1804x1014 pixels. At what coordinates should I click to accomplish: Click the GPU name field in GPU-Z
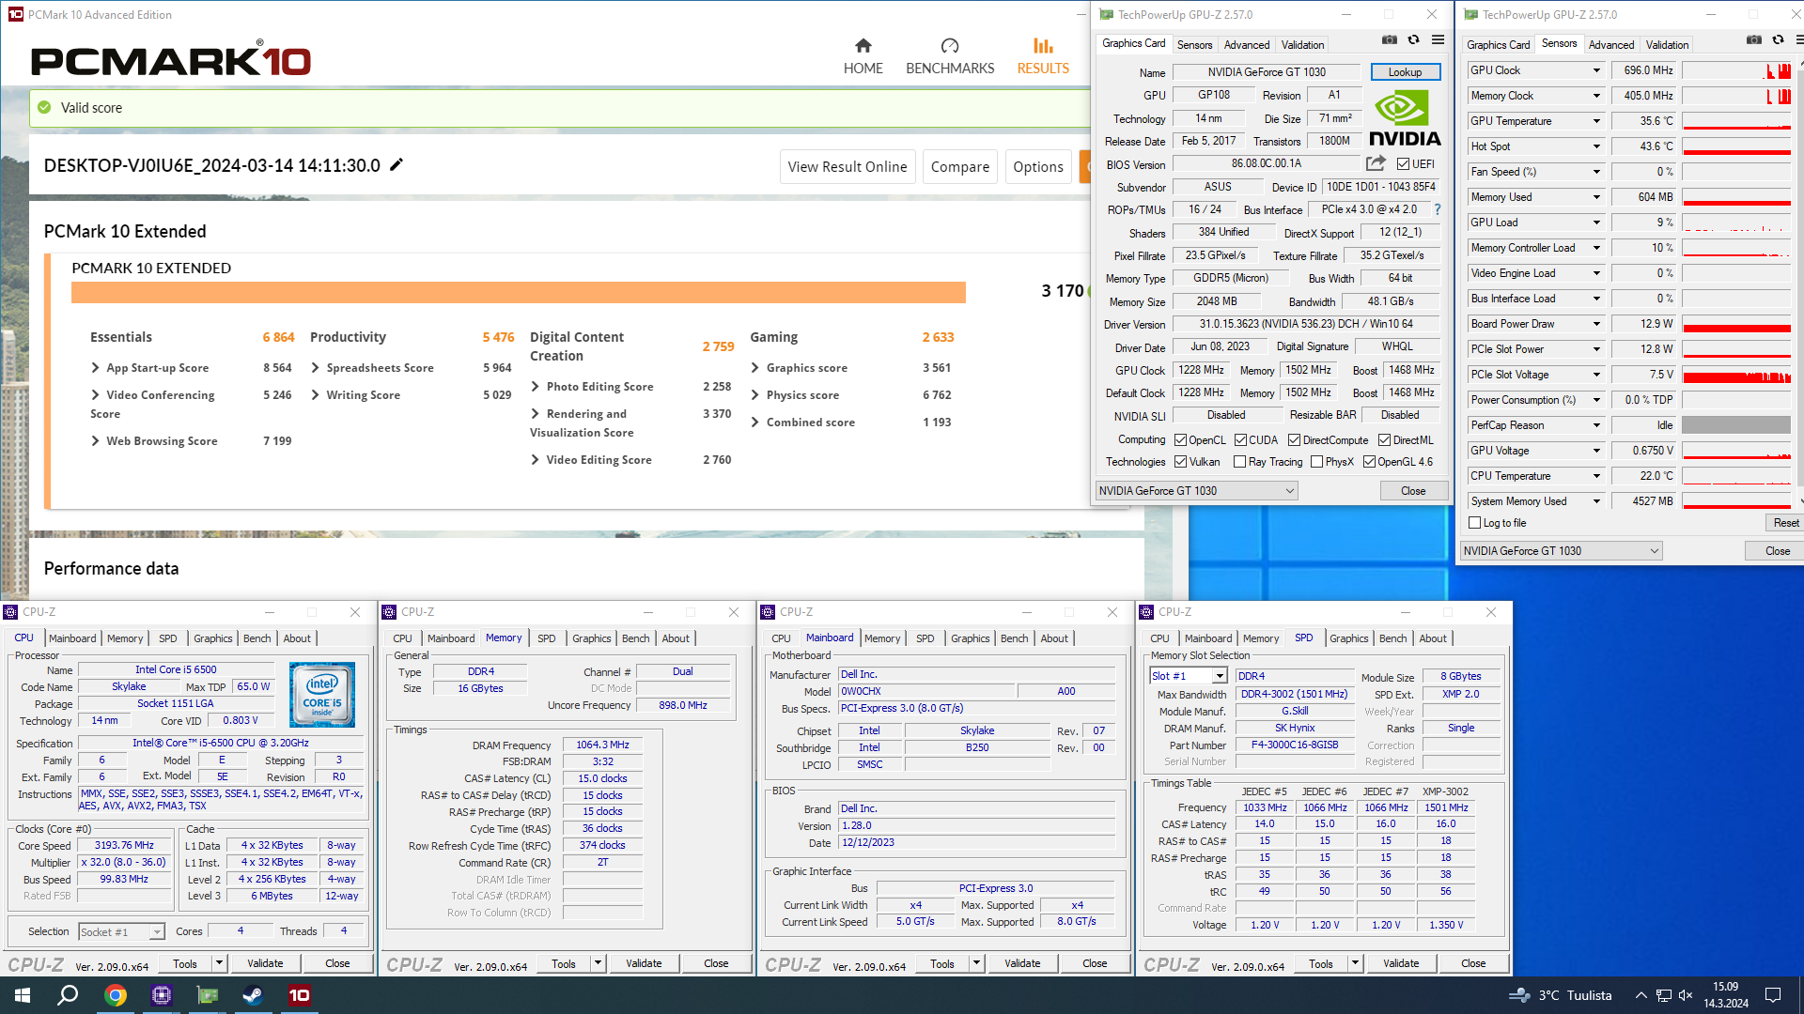(1267, 72)
